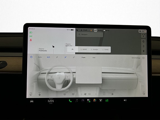Image resolution: width=160 pixels, height=120 pixels.
Task: Open the dashcam app icon
Action: (83, 101)
